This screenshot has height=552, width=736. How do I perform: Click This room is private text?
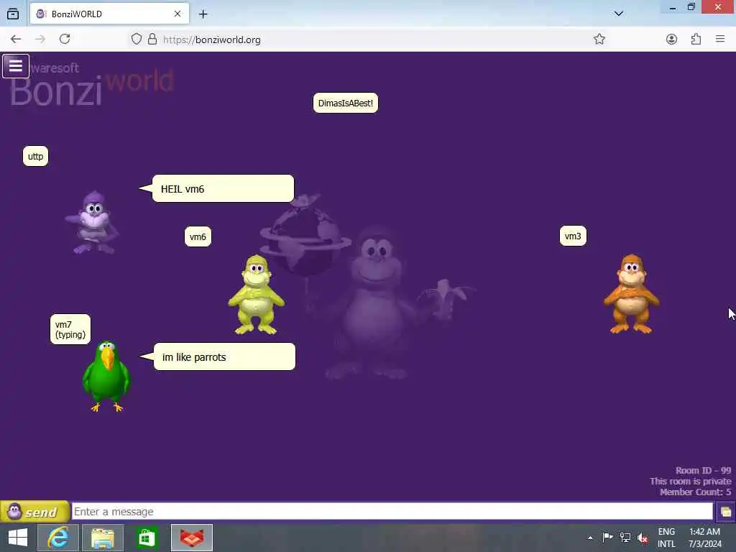[691, 481]
